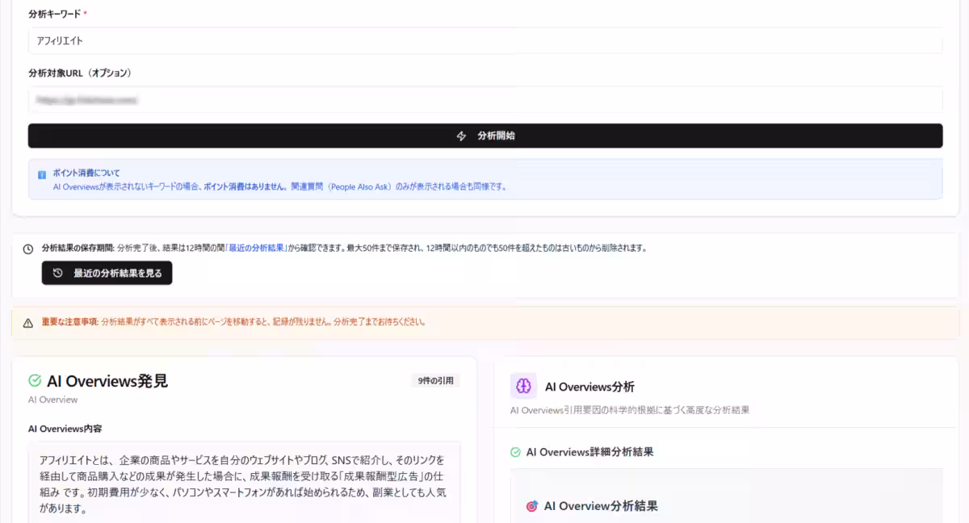Click the check icon beside AI Overviews詳細分析結果

(515, 452)
